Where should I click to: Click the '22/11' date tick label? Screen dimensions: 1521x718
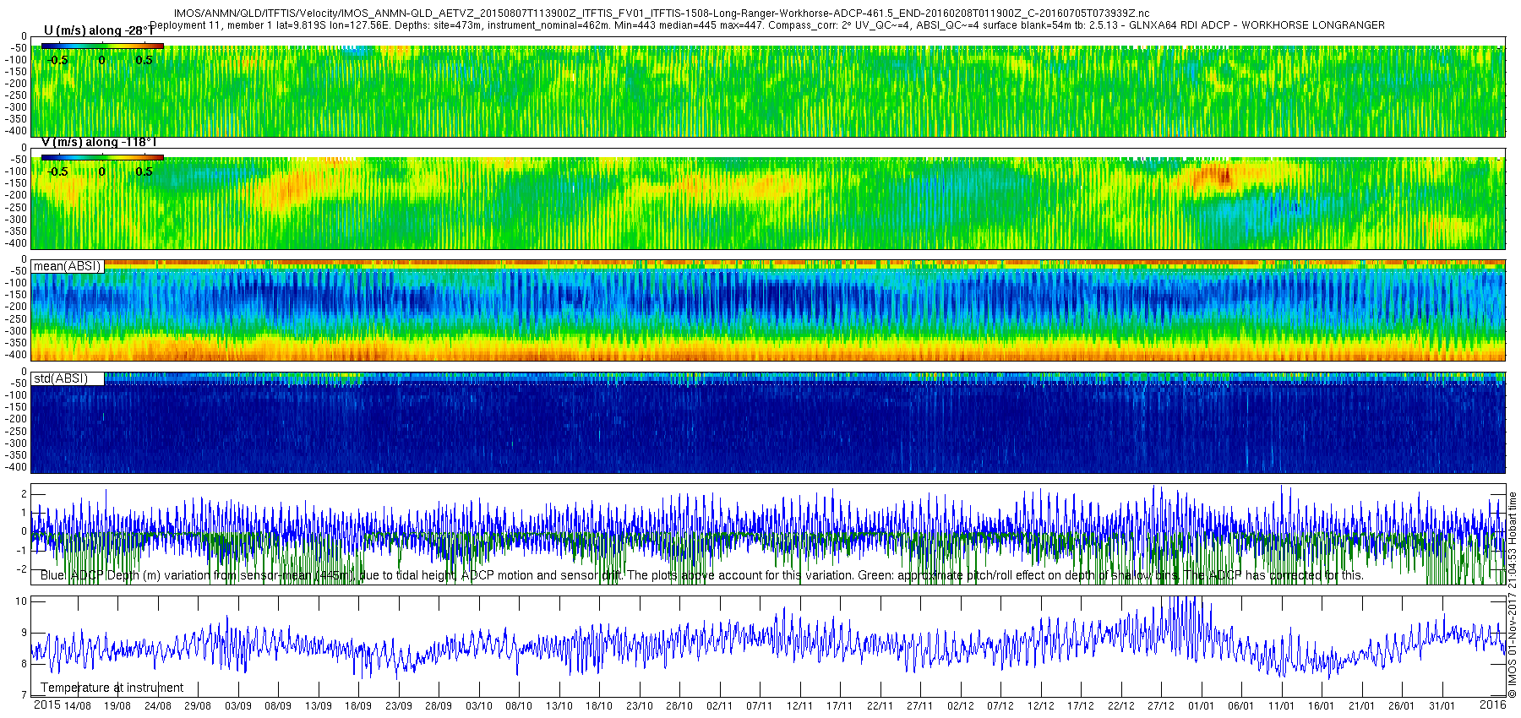click(880, 706)
